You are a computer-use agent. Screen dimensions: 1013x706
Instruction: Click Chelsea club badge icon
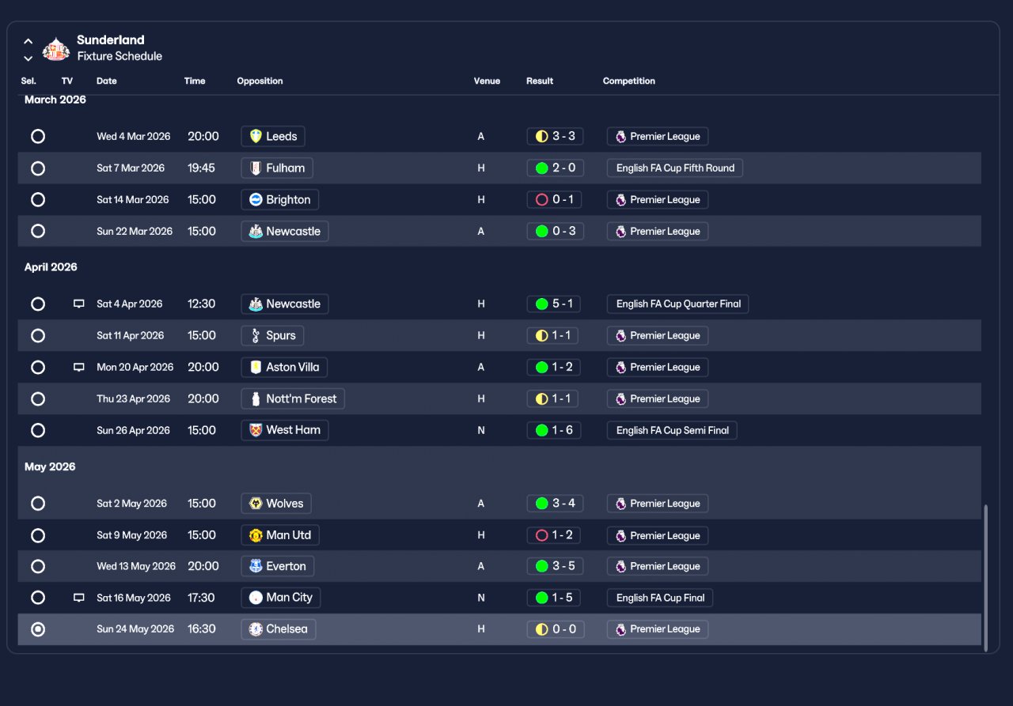[256, 629]
